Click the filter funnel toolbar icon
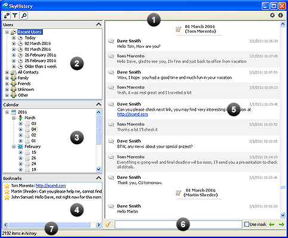Image resolution: width=288 pixels, height=238 pixels. (15, 16)
